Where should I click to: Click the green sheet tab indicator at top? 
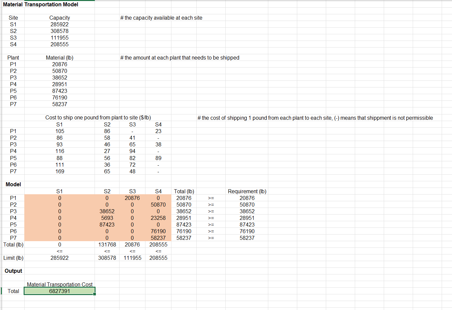click(59, 1)
